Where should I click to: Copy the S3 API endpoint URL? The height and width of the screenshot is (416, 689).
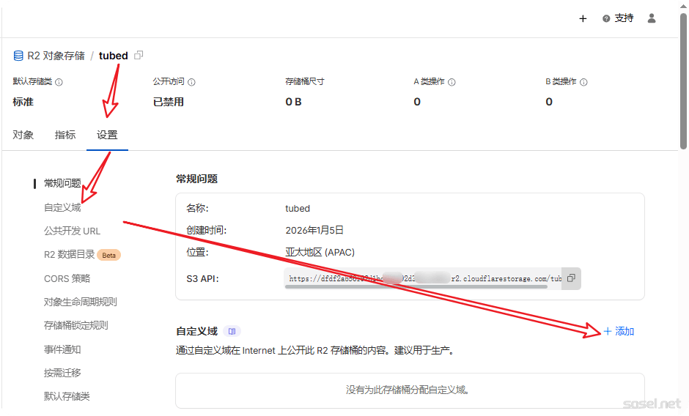[x=571, y=278]
